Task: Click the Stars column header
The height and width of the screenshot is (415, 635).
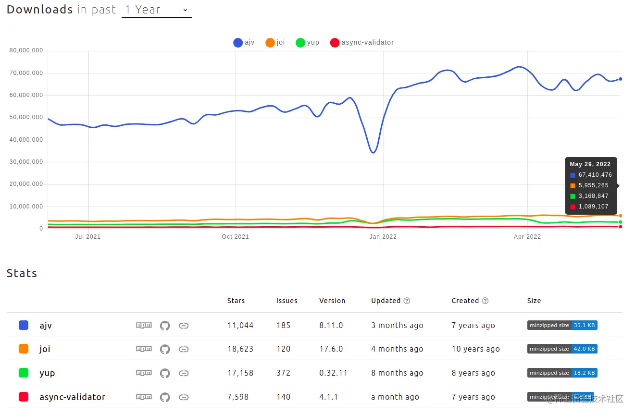Action: tap(236, 301)
